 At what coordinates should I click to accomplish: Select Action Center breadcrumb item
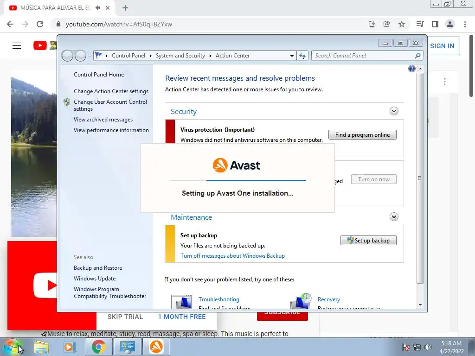click(233, 56)
